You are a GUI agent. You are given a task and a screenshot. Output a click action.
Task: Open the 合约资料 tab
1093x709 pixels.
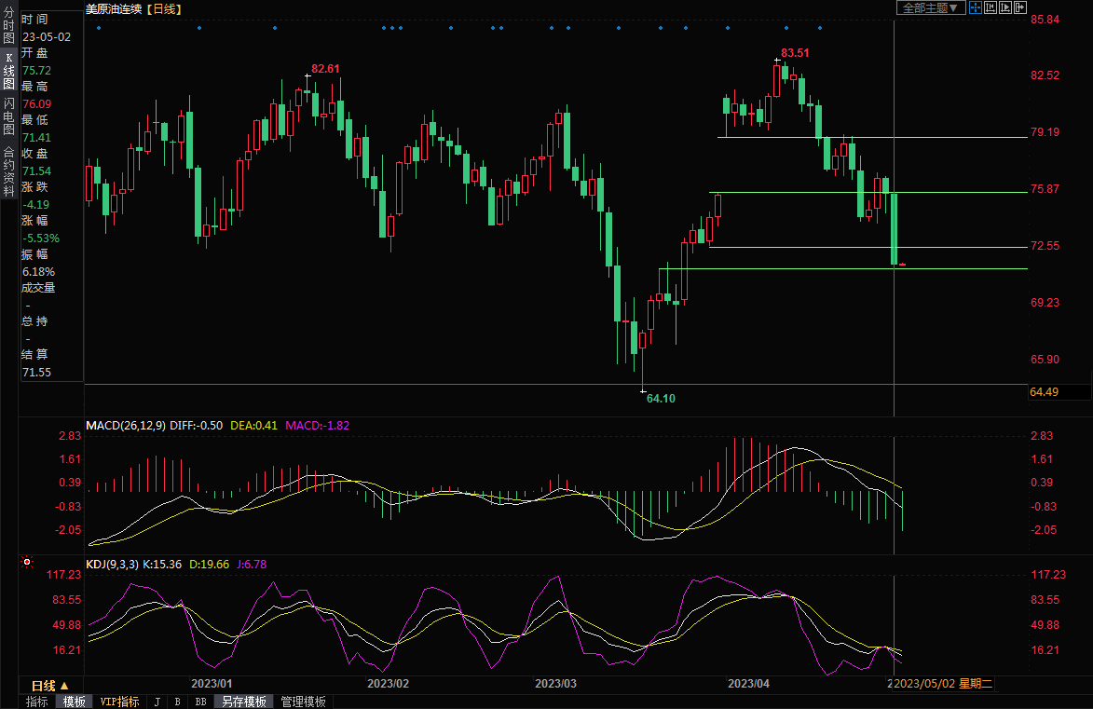(x=9, y=165)
